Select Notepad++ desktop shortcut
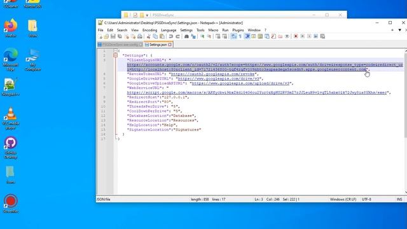This screenshot has width=407, height=229. [10, 87]
